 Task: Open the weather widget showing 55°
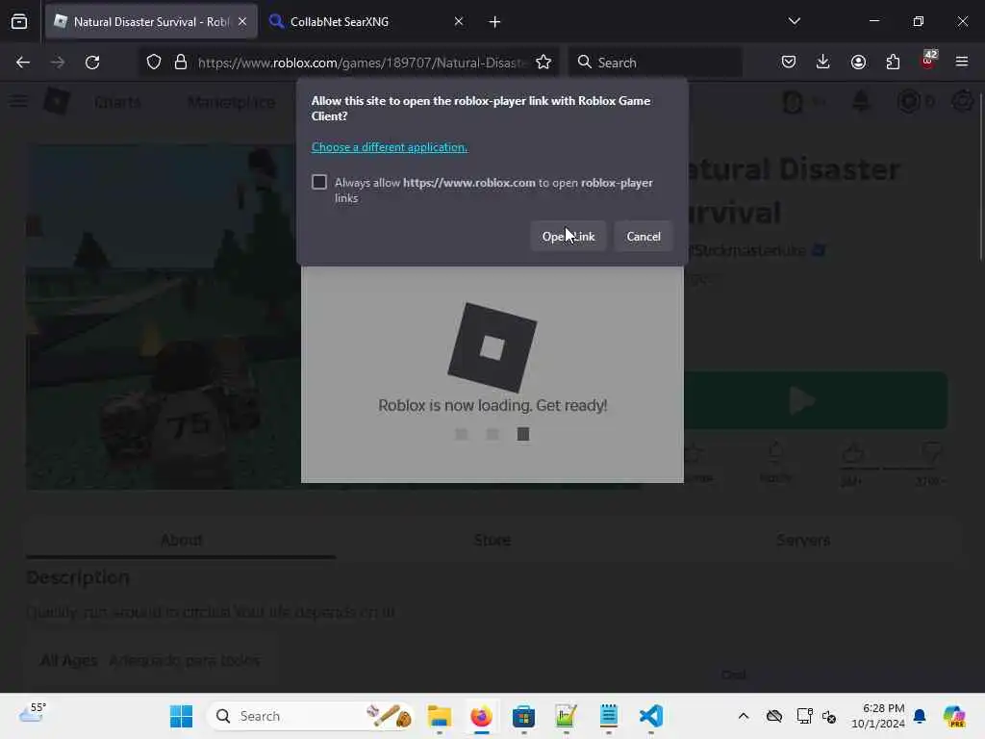[32, 714]
